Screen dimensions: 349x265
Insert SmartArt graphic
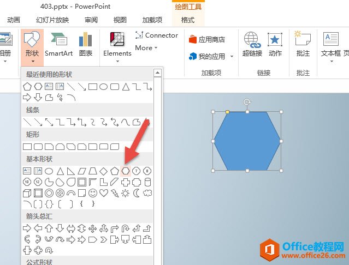[x=59, y=44]
